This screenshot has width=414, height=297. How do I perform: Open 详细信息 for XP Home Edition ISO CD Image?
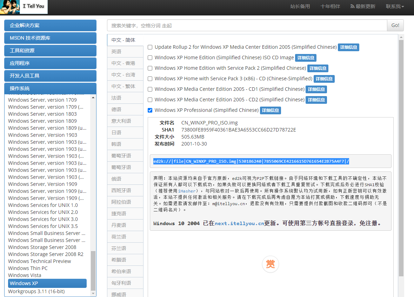tap(306, 58)
